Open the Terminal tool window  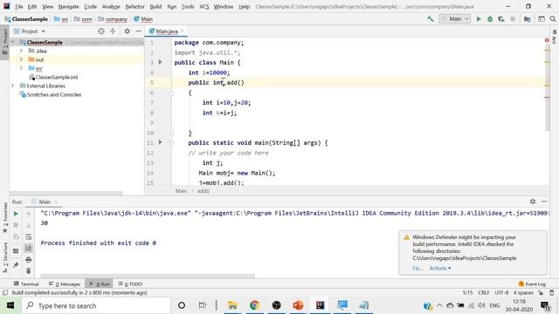coord(26,283)
